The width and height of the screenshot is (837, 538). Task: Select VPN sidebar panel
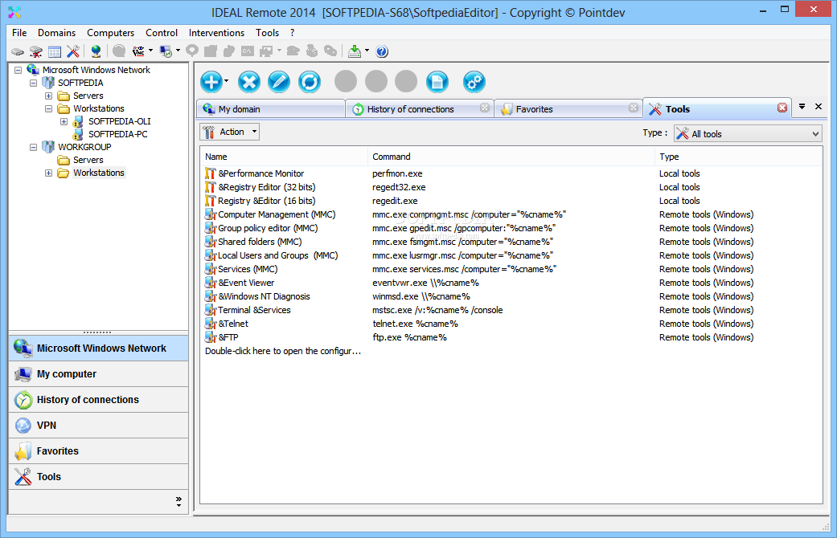[98, 426]
